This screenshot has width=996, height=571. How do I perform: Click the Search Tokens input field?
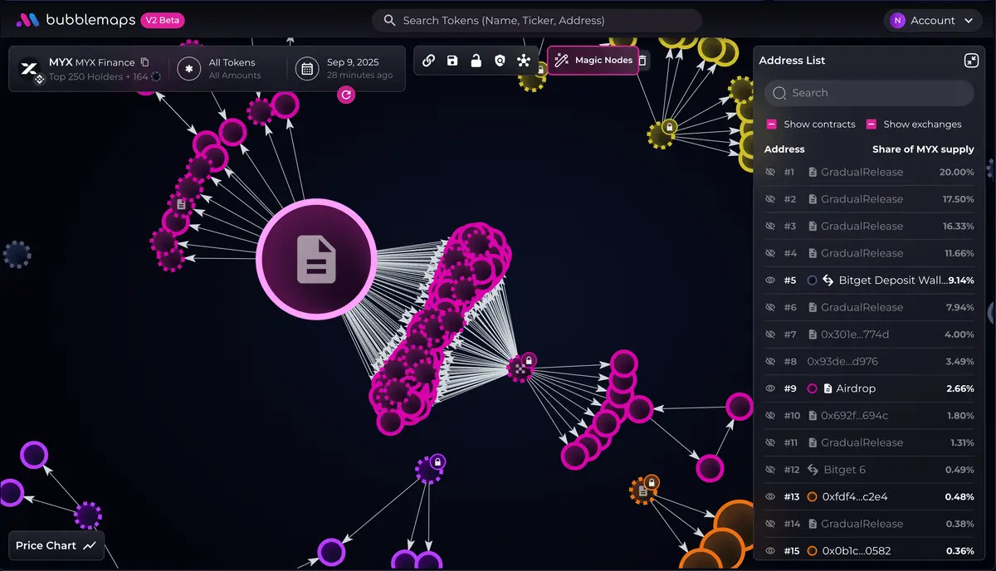537,21
